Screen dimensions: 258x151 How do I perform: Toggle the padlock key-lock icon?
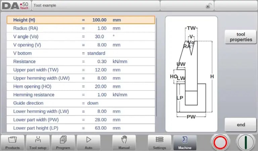(208, 6)
